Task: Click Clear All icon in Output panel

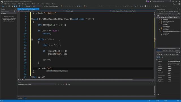Action: (x=66, y=84)
